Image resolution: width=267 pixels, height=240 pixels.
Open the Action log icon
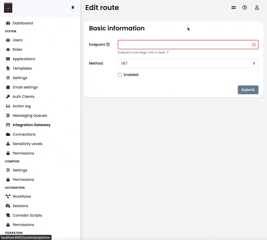pos(8,106)
